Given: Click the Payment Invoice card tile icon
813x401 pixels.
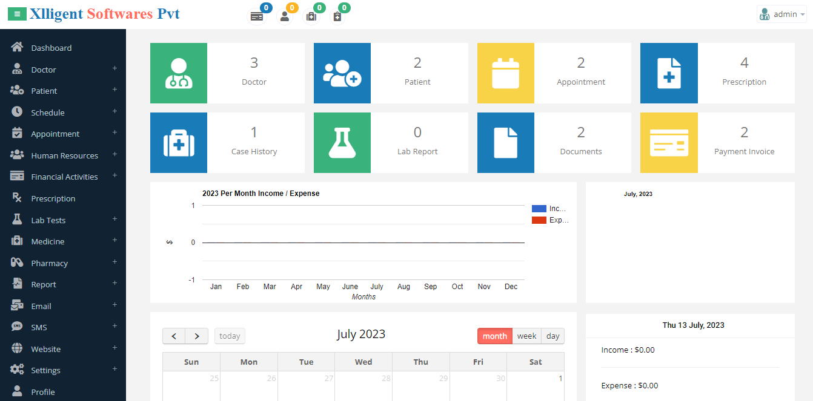Looking at the screenshot, I should tap(669, 143).
